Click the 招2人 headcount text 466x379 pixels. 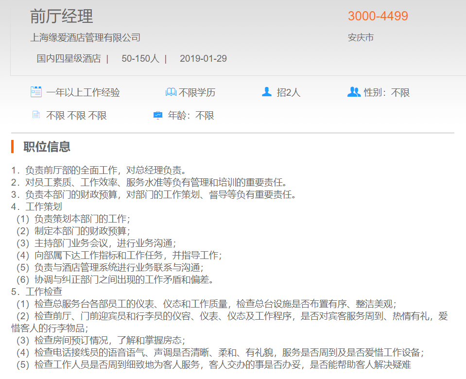coord(289,92)
